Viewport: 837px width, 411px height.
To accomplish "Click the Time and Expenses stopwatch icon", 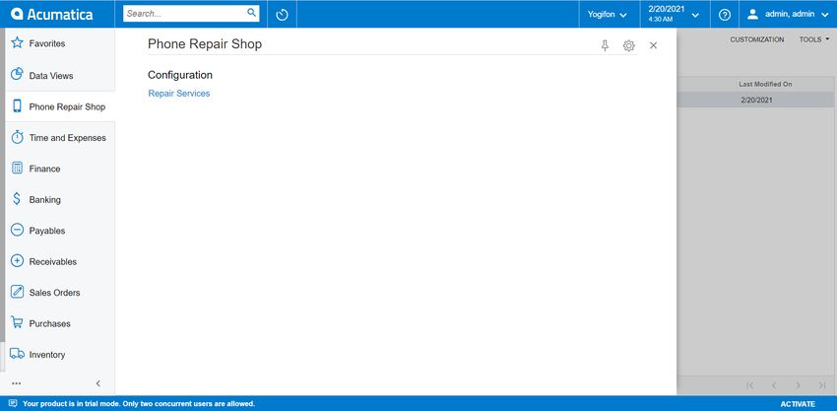I will click(x=17, y=137).
